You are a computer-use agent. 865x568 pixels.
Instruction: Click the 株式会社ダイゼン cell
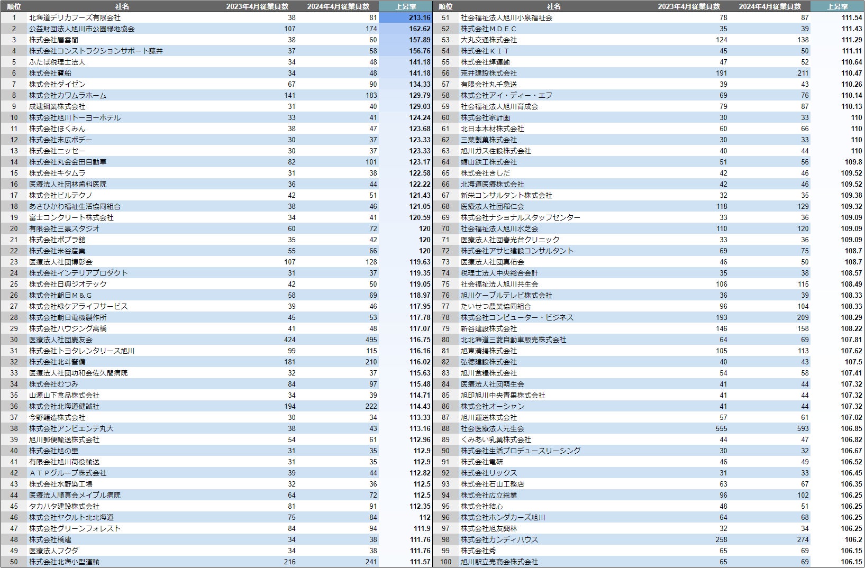57,84
